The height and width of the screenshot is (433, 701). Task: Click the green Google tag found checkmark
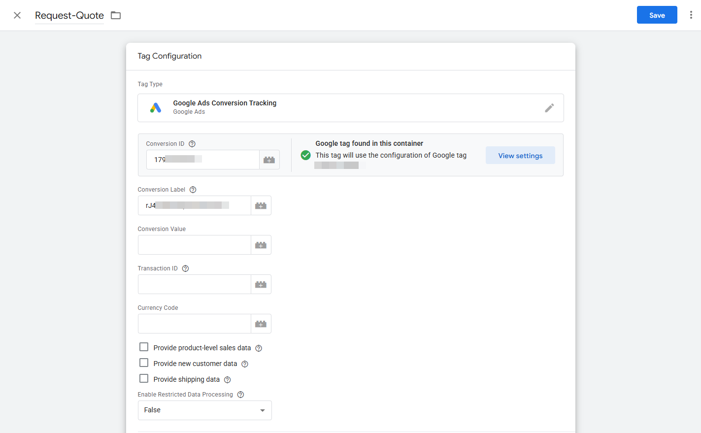coord(306,155)
